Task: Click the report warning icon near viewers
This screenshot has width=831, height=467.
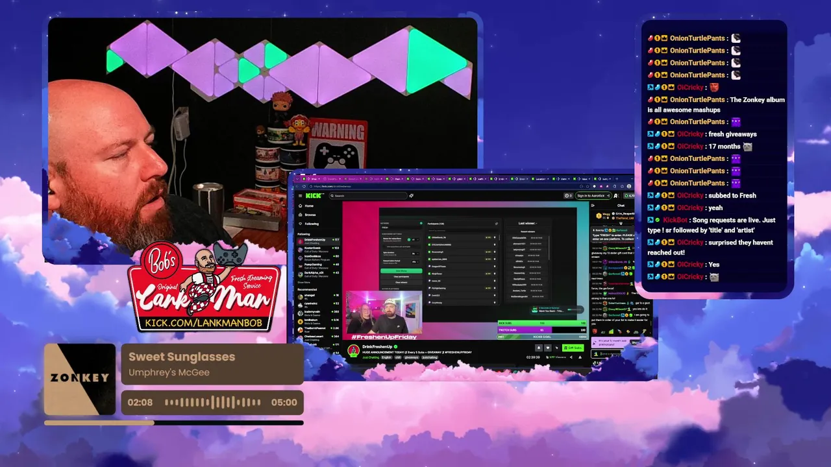Action: coord(580,357)
